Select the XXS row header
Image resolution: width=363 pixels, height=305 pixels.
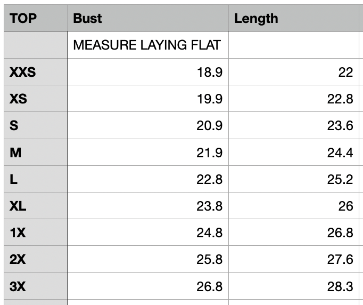[x=36, y=72]
